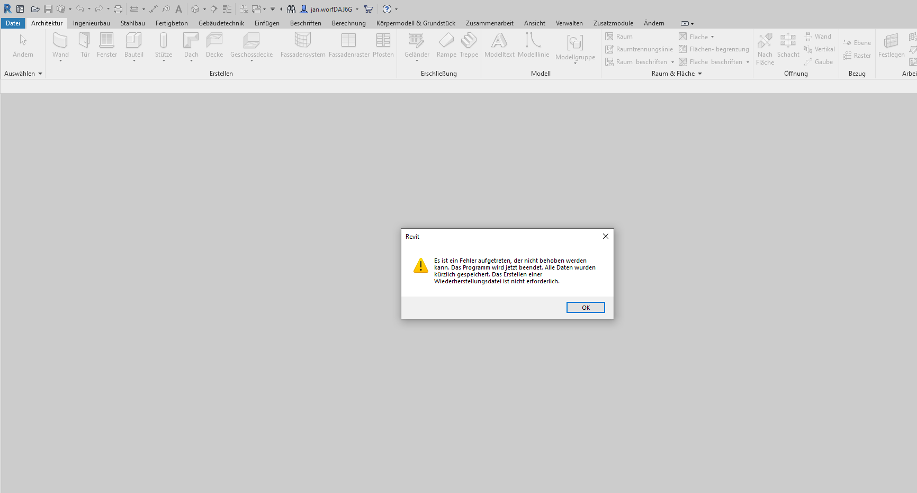This screenshot has width=917, height=493.
Task: Click the Flächenbegrenzung tool
Action: pos(714,49)
